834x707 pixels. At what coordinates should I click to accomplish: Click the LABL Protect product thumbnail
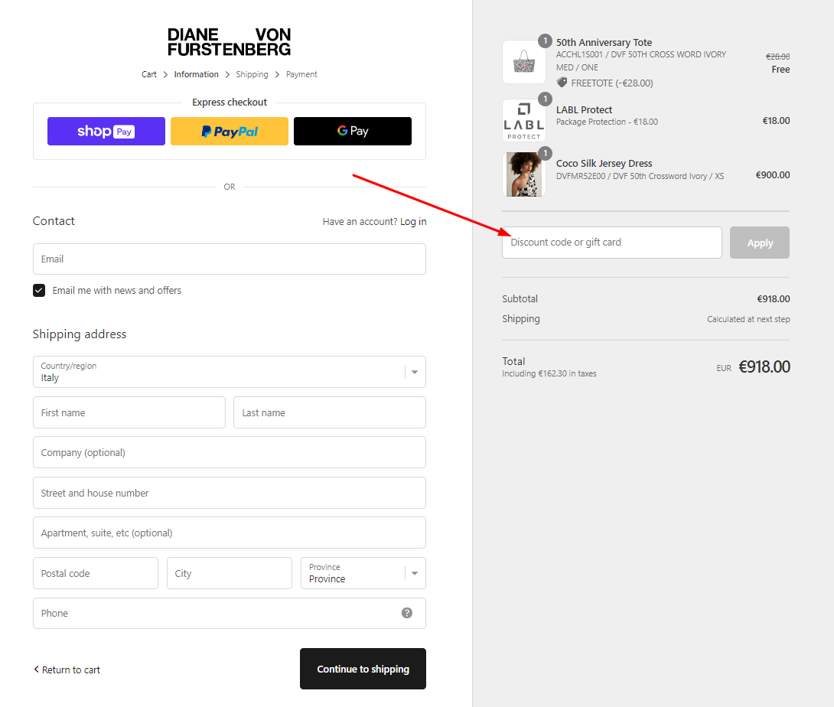pos(524,121)
